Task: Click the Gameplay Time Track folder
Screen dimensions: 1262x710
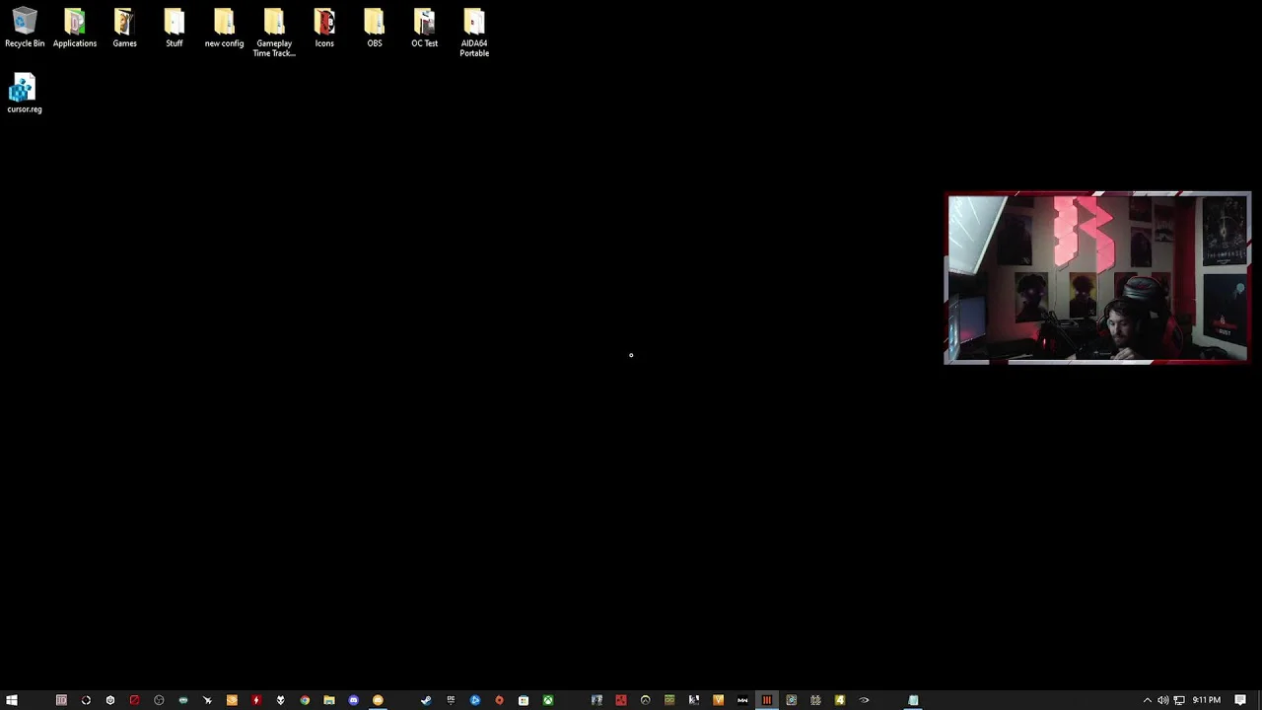Action: [x=274, y=32]
